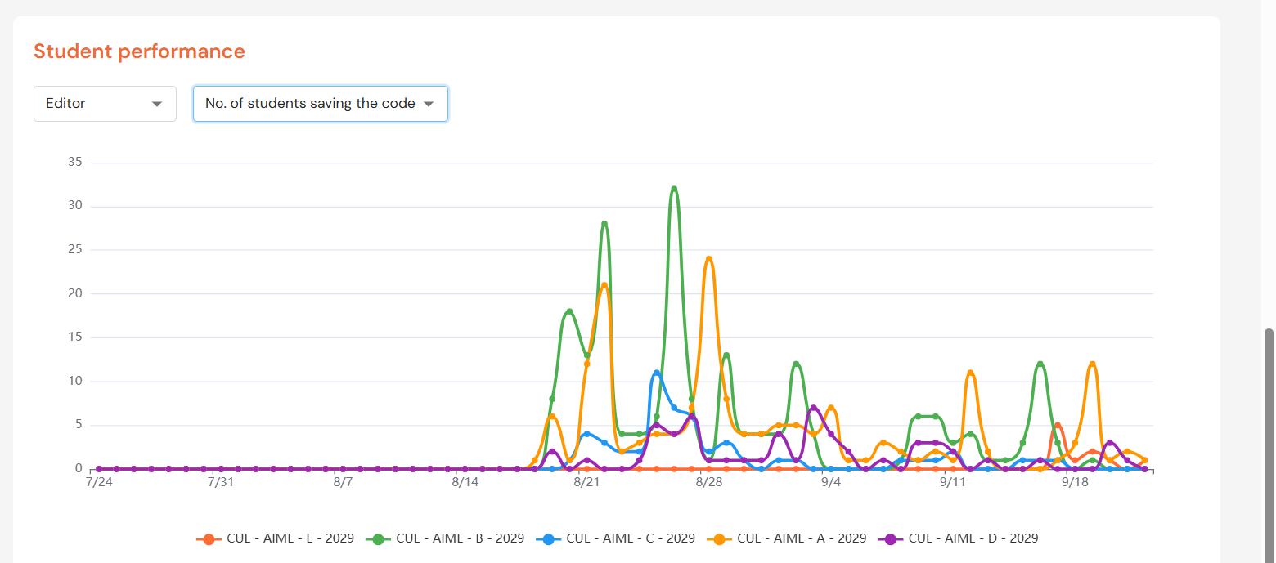
Task: Click the orange legend marker for AIML - A
Action: tap(719, 539)
